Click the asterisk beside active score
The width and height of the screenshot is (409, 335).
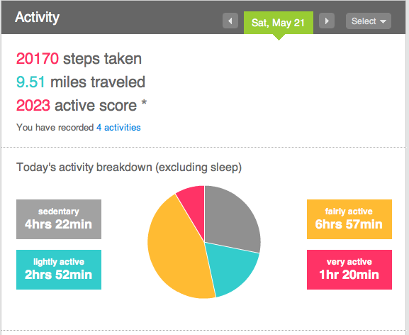tap(144, 104)
